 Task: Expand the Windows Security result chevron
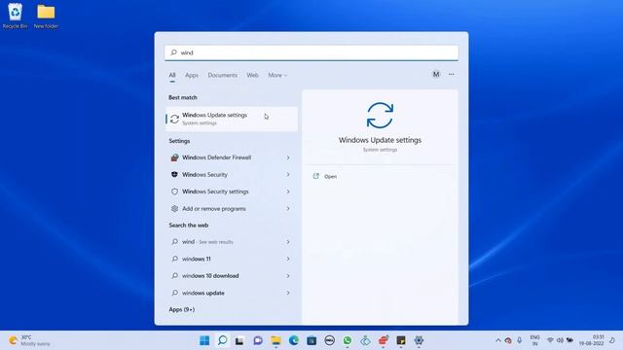click(x=288, y=175)
